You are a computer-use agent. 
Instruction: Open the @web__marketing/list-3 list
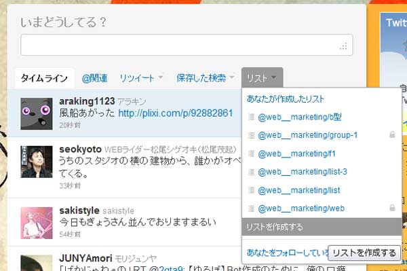click(x=303, y=172)
